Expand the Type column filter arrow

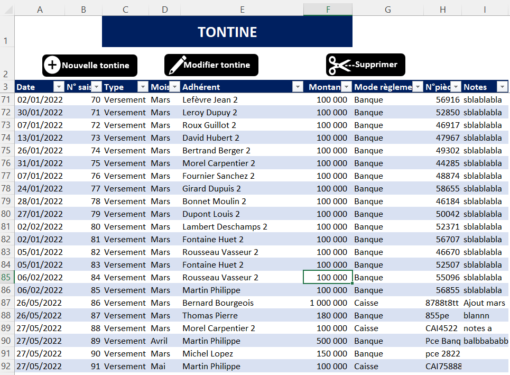(143, 87)
